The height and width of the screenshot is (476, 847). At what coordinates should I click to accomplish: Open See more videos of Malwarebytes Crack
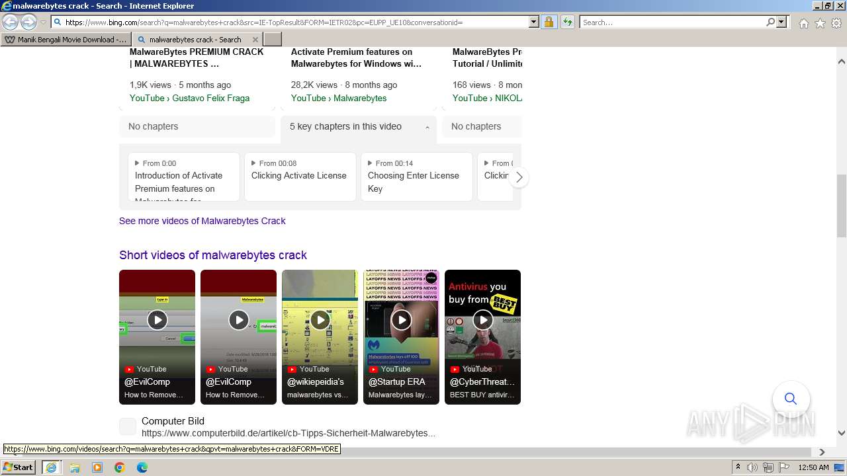(x=202, y=221)
